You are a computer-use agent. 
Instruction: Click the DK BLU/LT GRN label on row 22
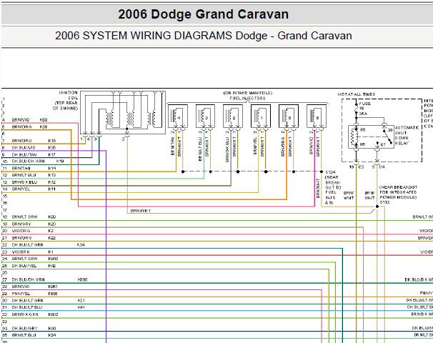click(27, 244)
